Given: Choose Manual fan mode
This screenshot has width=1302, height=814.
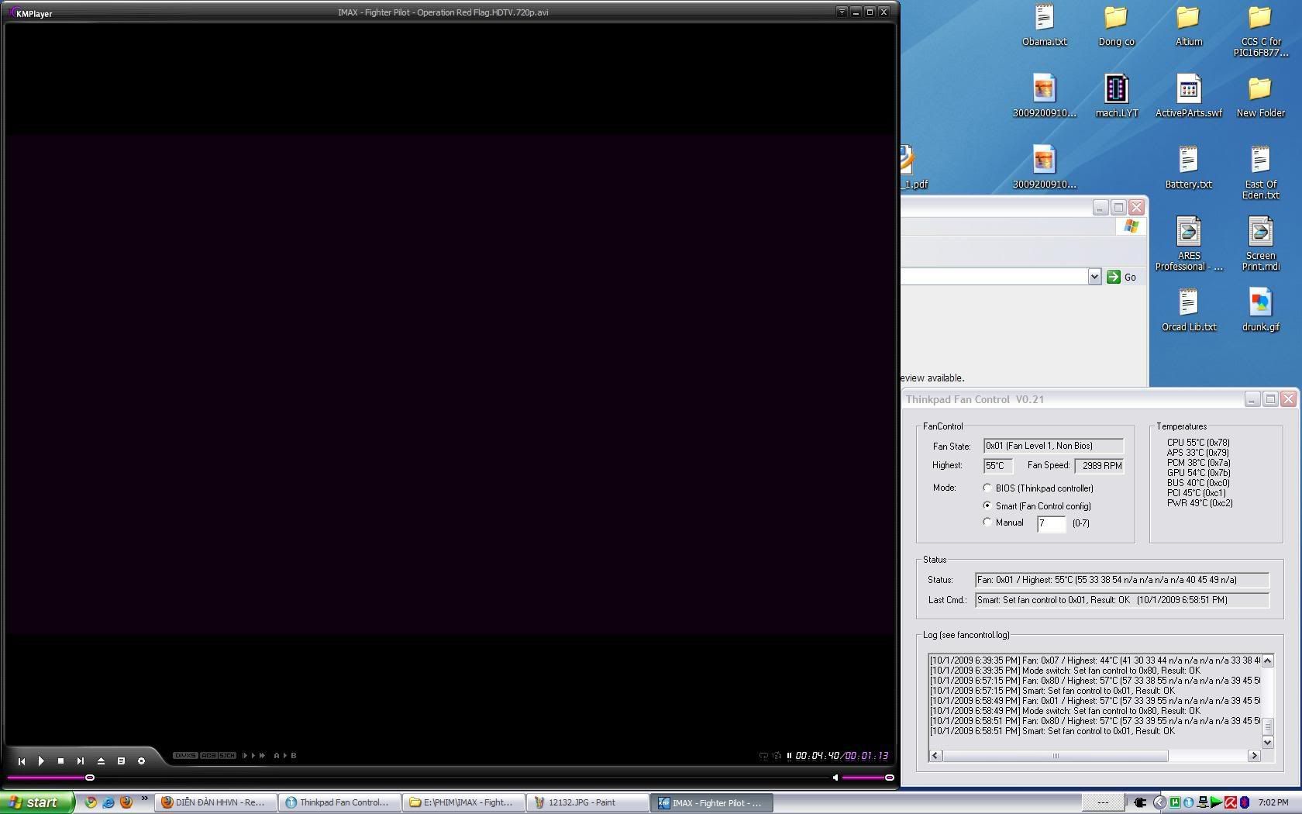Looking at the screenshot, I should pos(987,523).
